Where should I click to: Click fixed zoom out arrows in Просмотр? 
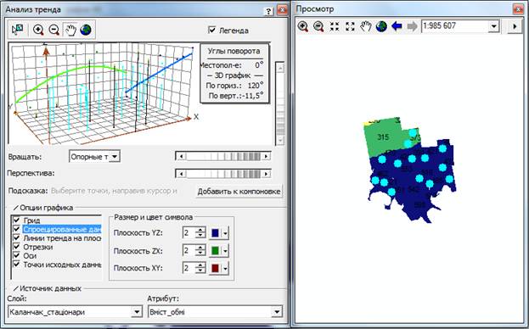click(x=350, y=26)
